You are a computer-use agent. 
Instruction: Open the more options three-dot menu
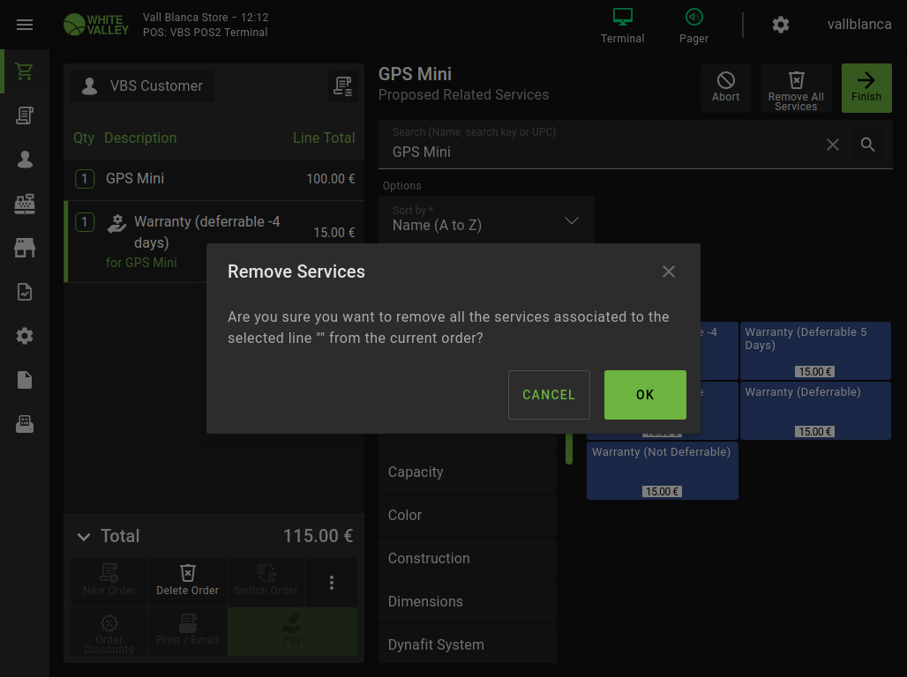point(332,583)
